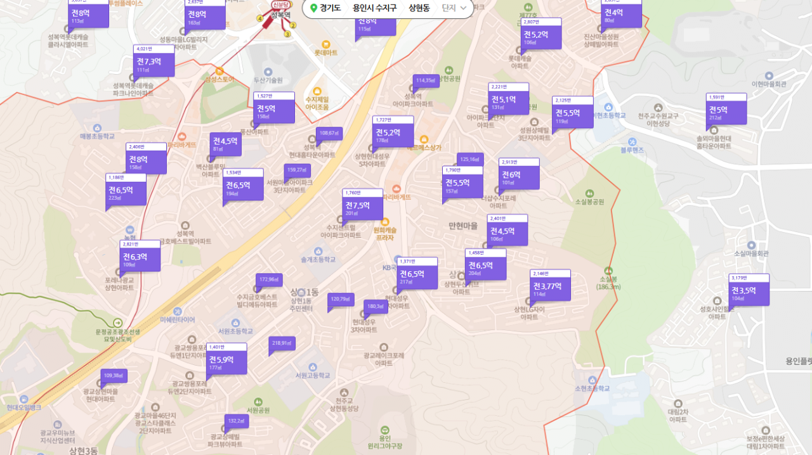This screenshot has height=455, width=812.
Task: Click the 소실봉 (186.3m) peak icon
Action: click(608, 271)
